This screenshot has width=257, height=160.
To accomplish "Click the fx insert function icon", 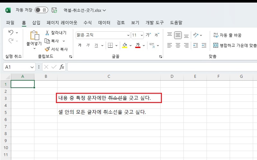I will 62,67.
